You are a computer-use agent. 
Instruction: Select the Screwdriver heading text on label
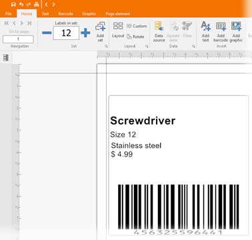tap(143, 121)
